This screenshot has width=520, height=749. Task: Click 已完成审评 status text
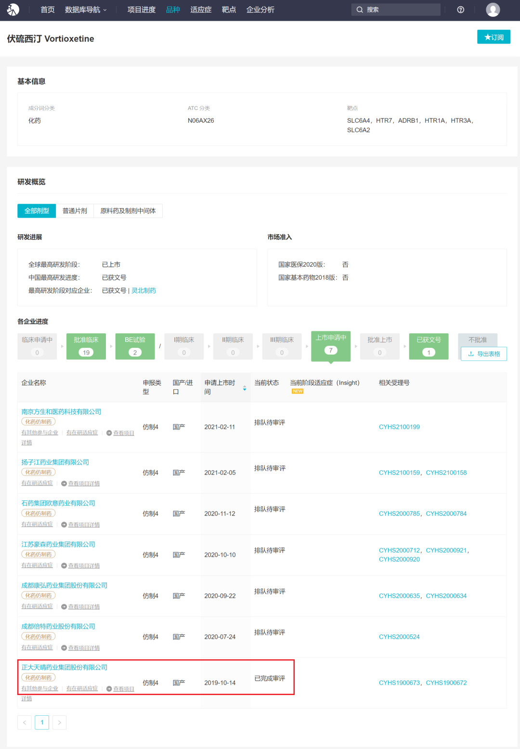point(270,678)
